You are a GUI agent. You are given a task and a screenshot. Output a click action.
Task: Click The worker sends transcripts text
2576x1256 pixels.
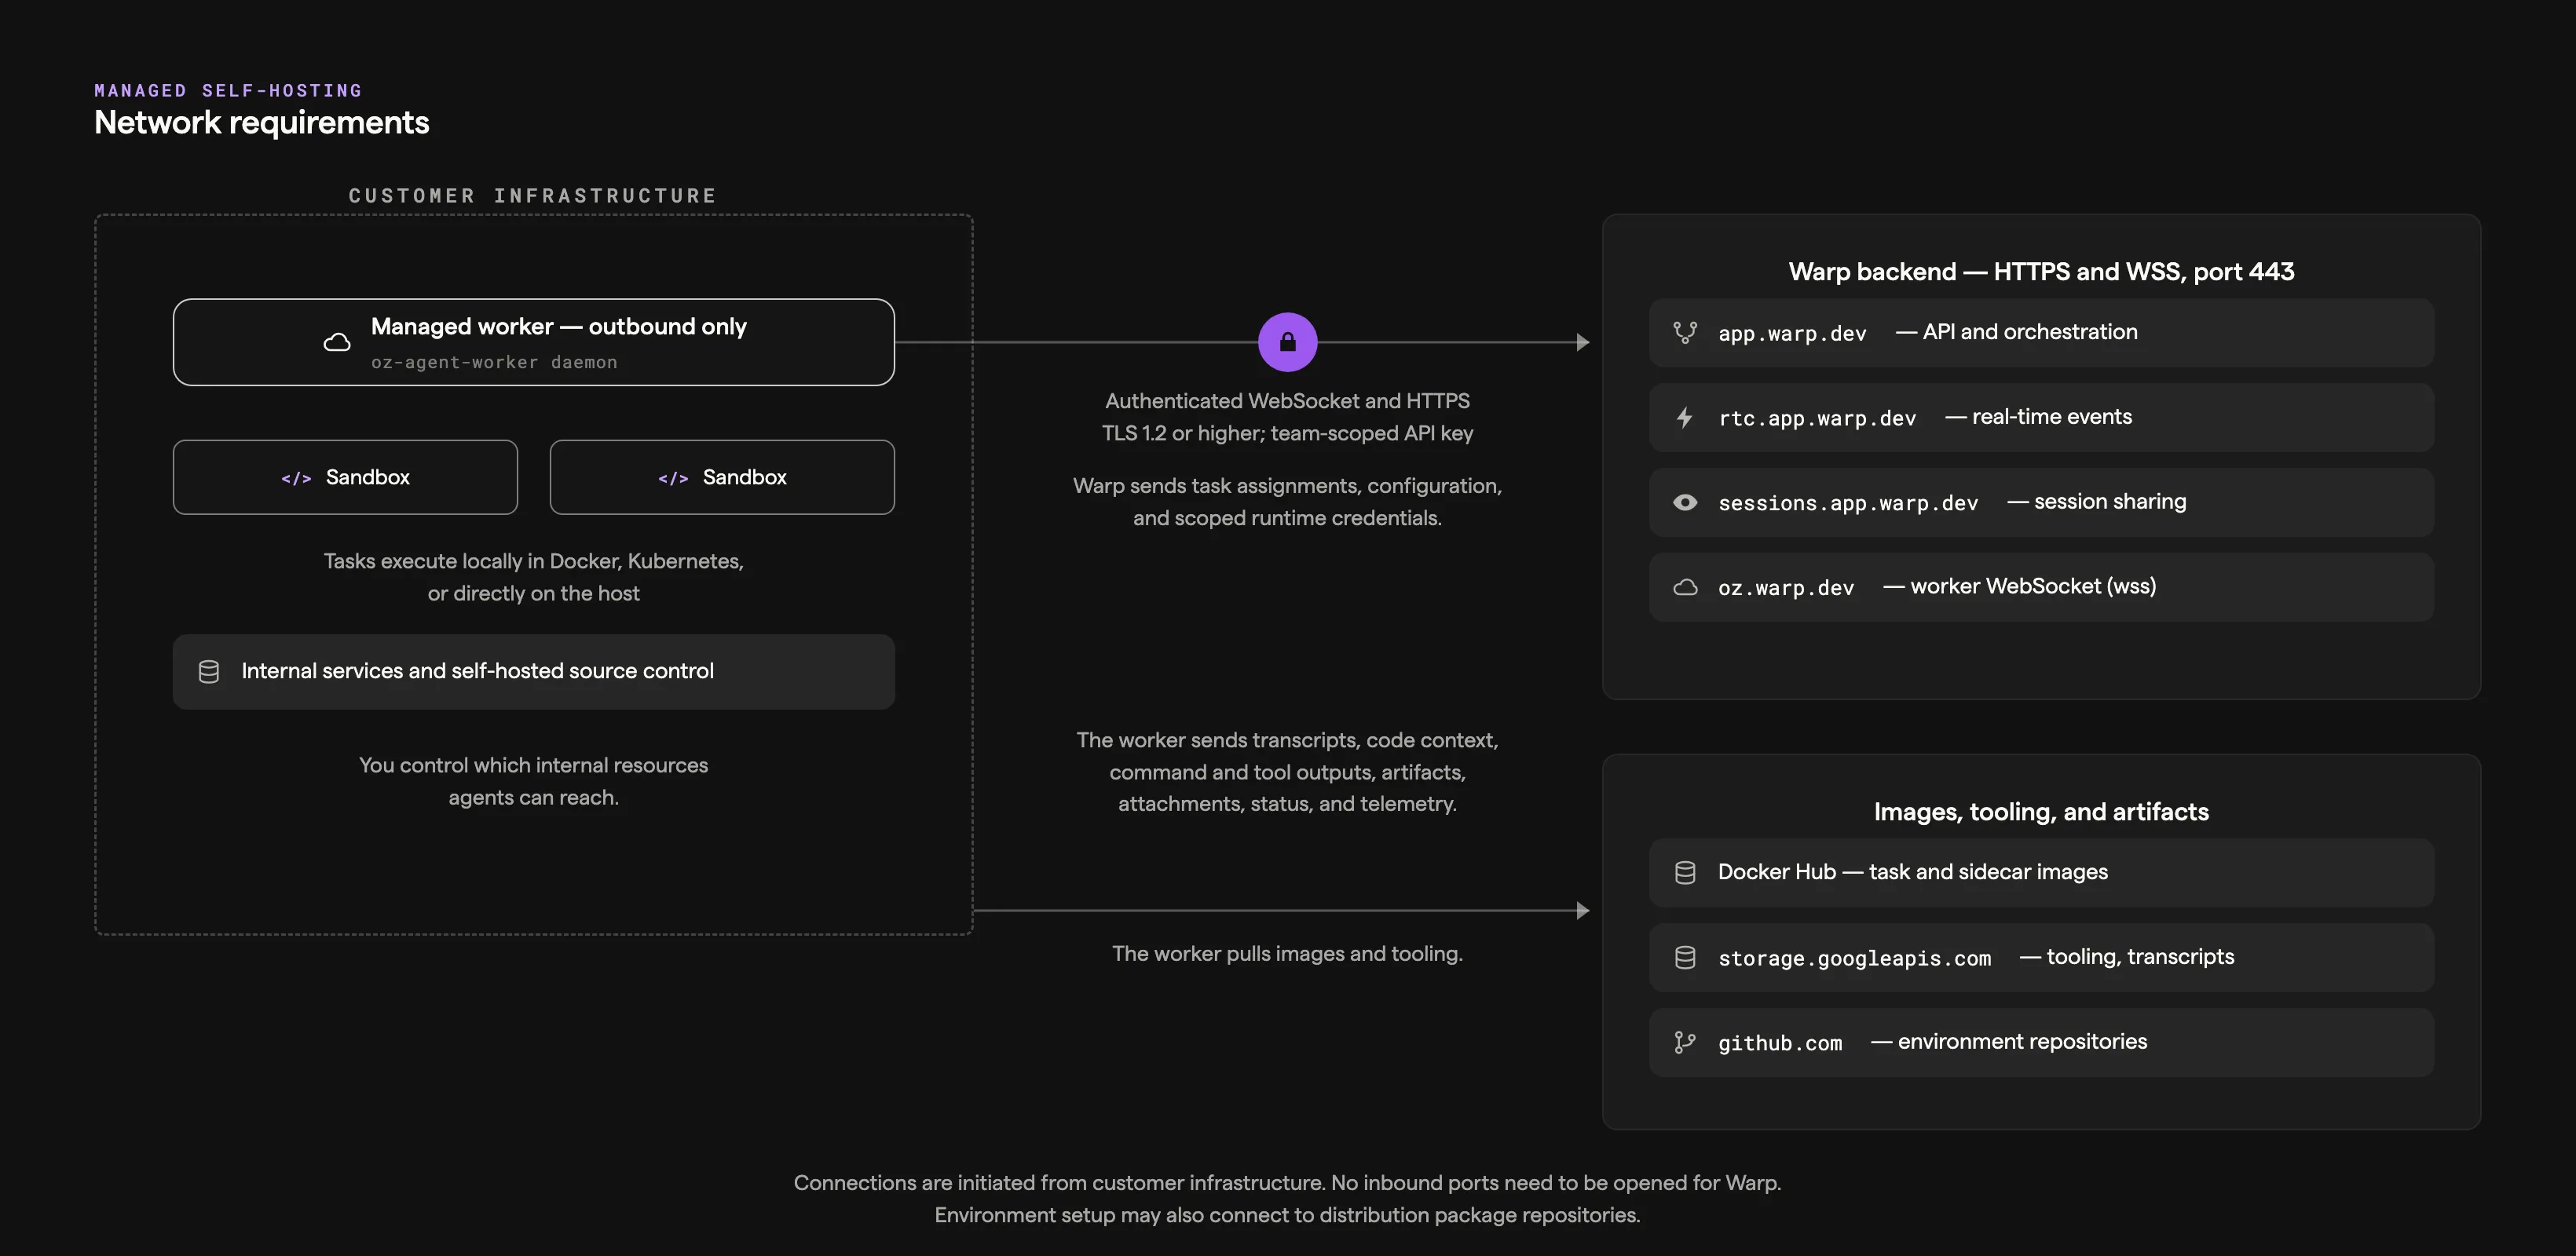pos(1287,772)
